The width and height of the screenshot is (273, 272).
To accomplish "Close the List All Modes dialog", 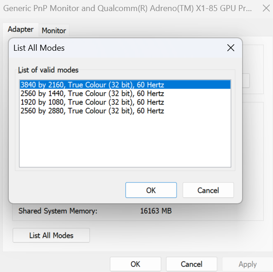I will pyautogui.click(x=231, y=48).
